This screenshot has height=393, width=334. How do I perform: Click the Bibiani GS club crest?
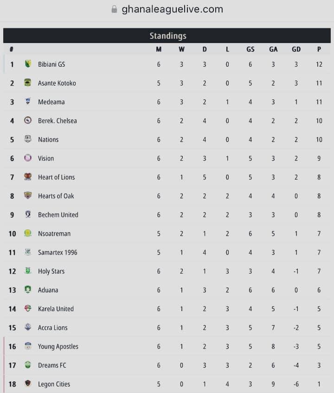coord(28,64)
